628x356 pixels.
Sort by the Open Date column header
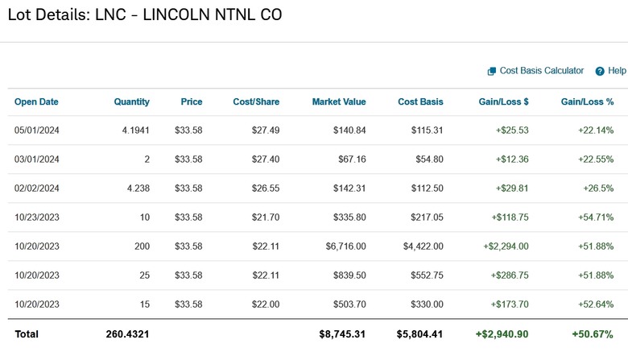click(36, 101)
